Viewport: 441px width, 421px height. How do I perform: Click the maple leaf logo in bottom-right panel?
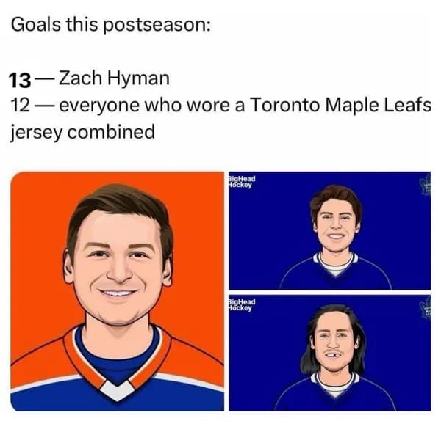tap(426, 308)
